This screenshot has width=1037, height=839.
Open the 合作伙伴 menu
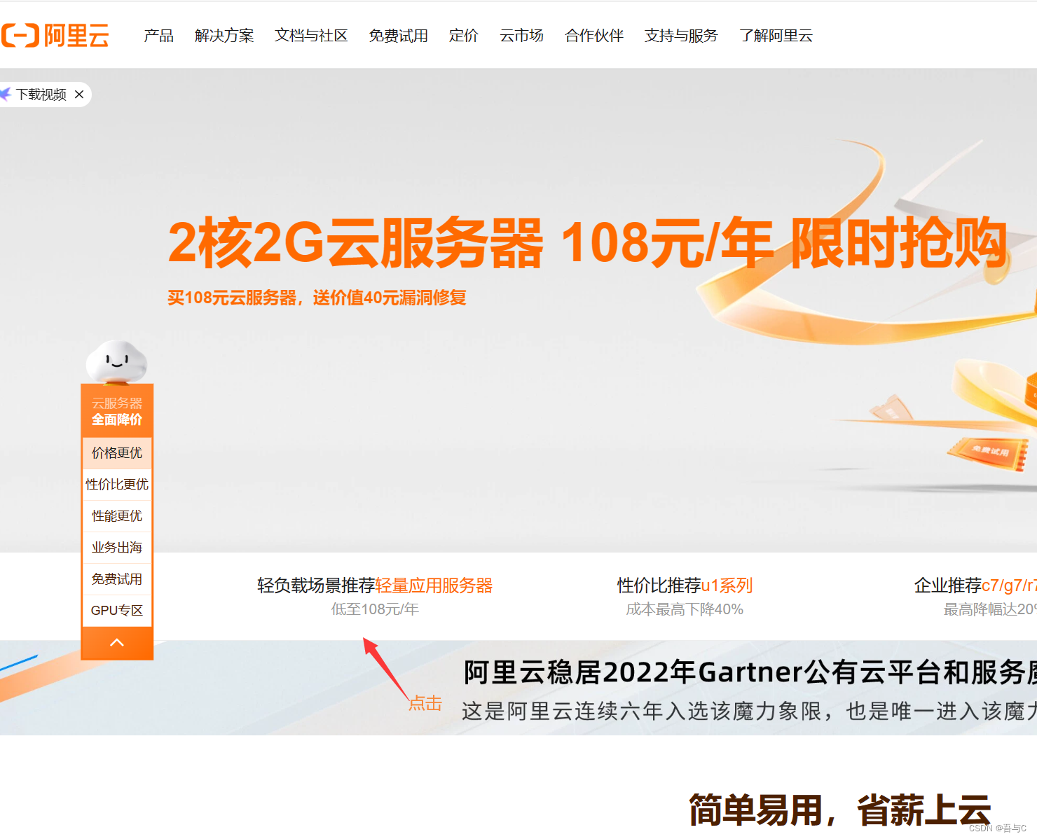click(594, 36)
